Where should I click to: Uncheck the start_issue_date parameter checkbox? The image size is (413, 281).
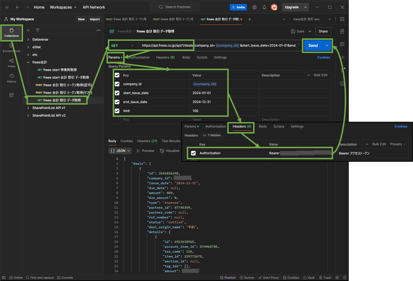(x=117, y=93)
